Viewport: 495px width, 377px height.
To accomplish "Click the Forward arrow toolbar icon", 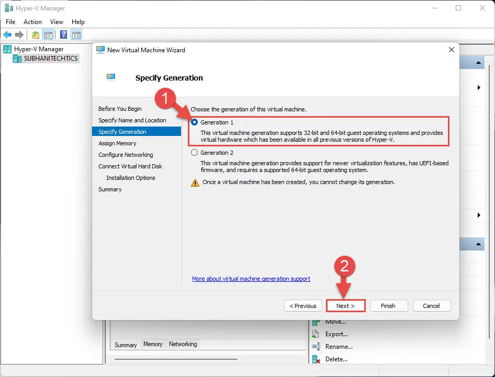I will tap(19, 35).
